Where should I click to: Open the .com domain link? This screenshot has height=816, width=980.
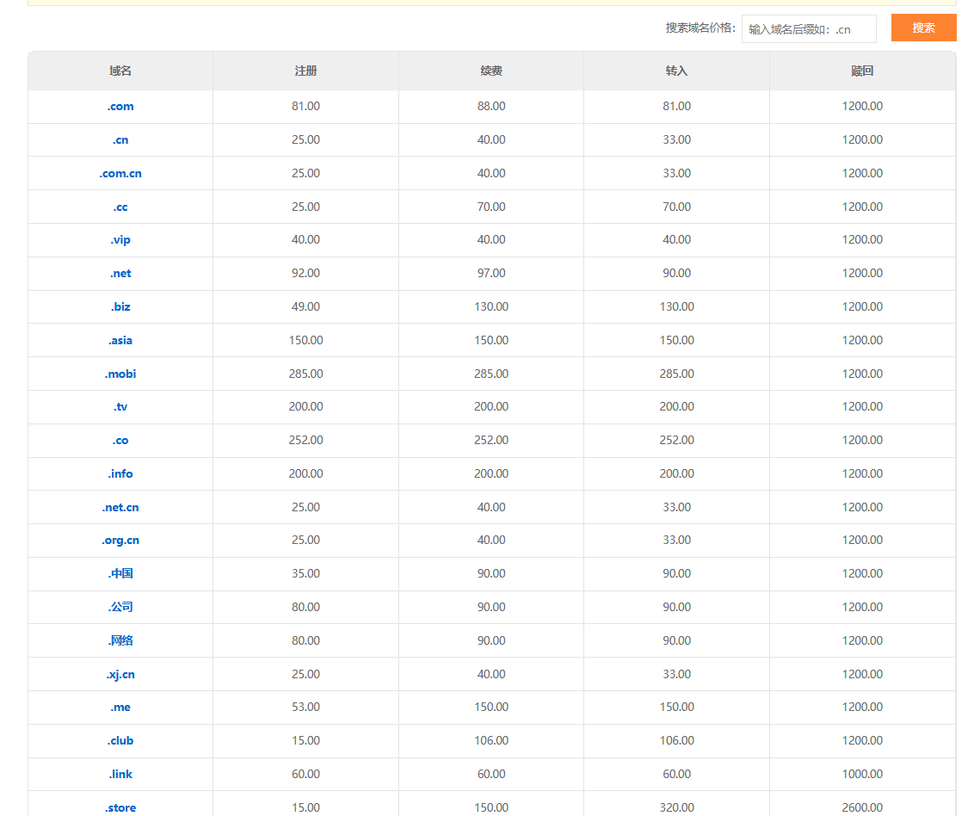120,106
